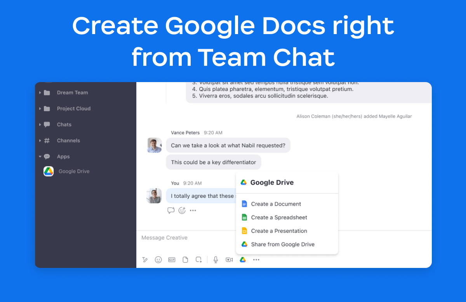Add an emoji reaction to your message

pos(182,211)
